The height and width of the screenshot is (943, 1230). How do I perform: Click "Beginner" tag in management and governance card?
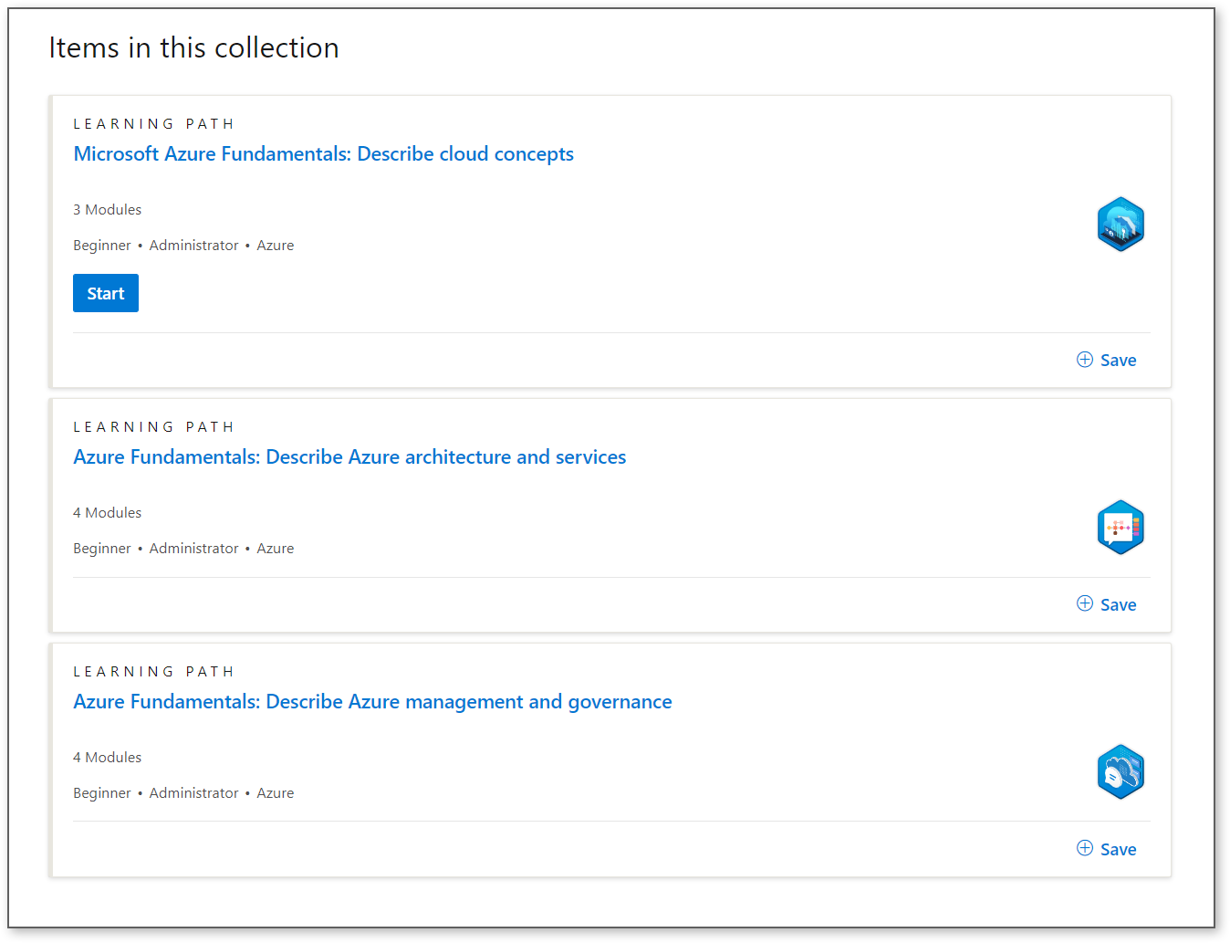[102, 793]
